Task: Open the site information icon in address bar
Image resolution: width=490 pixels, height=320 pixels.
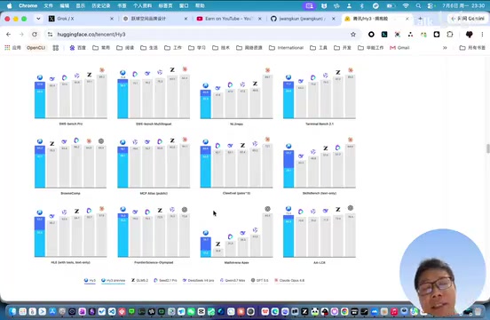Action: (50, 35)
